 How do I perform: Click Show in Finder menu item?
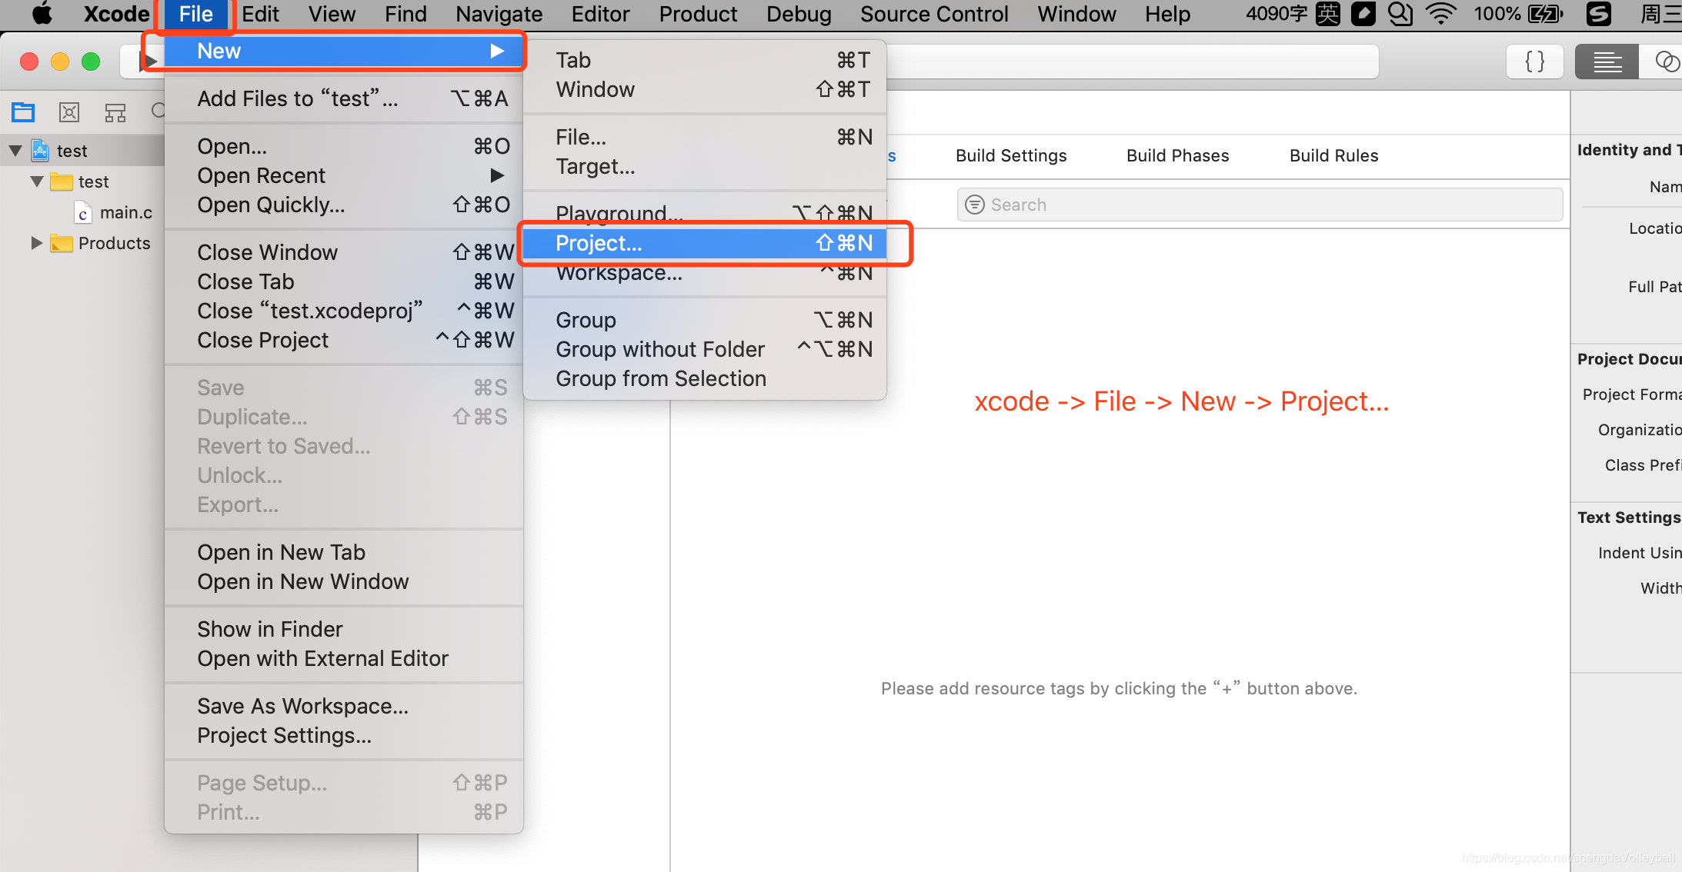pyautogui.click(x=269, y=629)
